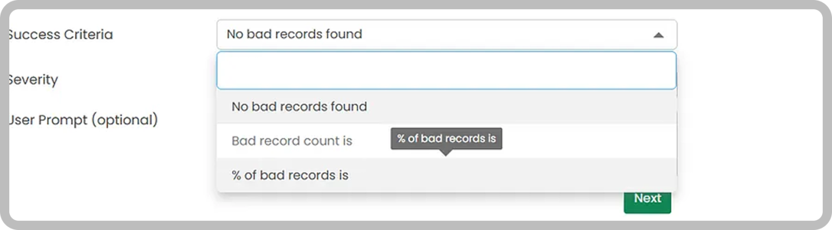Click the blank right side of the "No bad records found" list row

[x=520, y=106]
